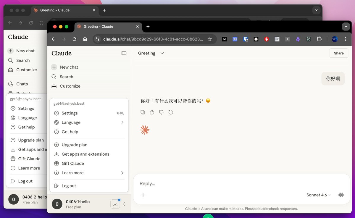The image size is (355, 218).
Task: Click the download app icon beside account name
Action: [x=115, y=204]
